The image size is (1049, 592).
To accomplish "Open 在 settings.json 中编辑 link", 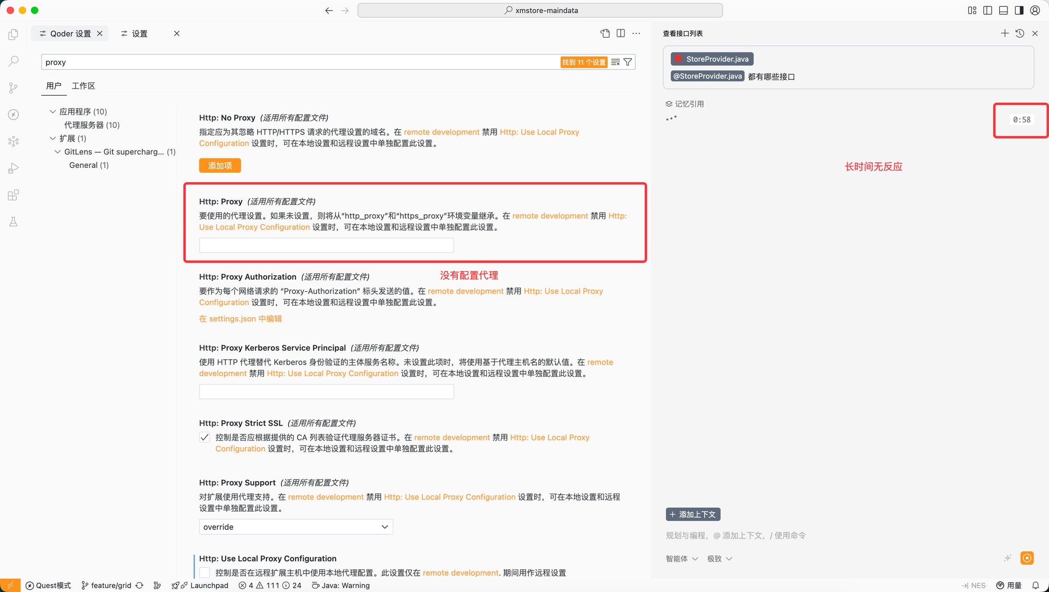I will click(x=240, y=319).
